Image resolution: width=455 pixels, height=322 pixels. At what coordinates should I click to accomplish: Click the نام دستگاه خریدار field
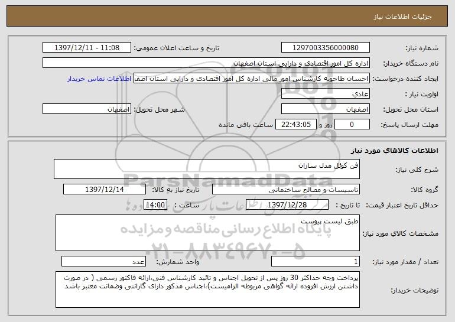(x=206, y=63)
